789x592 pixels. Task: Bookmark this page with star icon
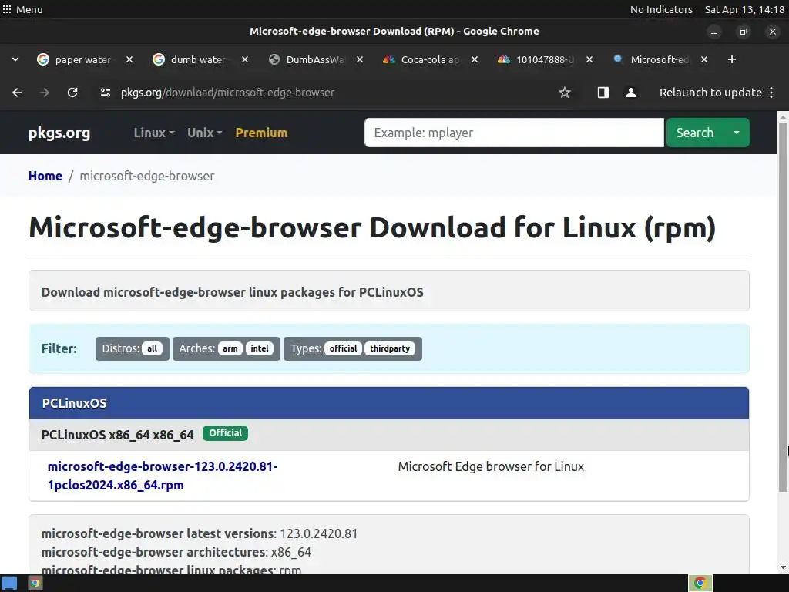pos(565,92)
